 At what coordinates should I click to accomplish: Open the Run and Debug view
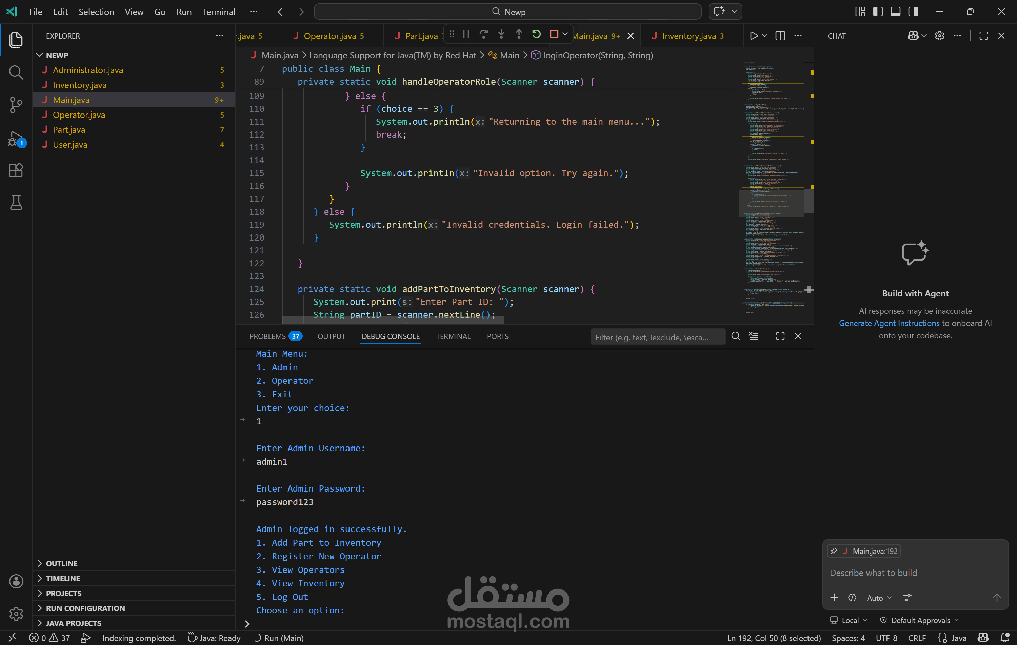pyautogui.click(x=16, y=138)
